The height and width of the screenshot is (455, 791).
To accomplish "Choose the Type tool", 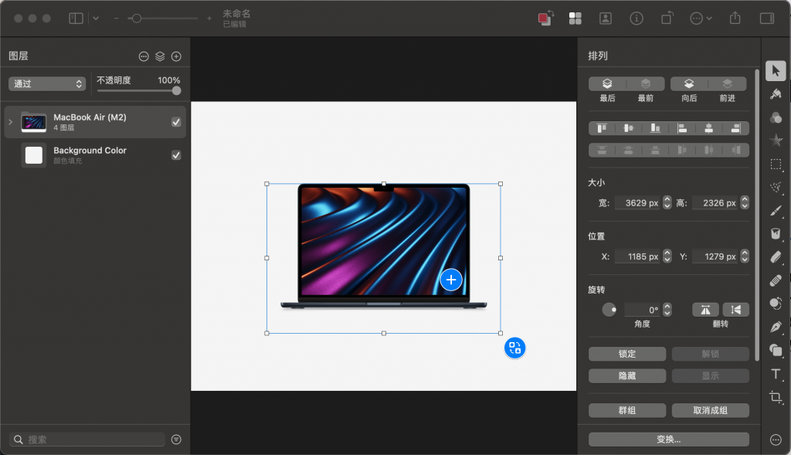I will pos(776,375).
